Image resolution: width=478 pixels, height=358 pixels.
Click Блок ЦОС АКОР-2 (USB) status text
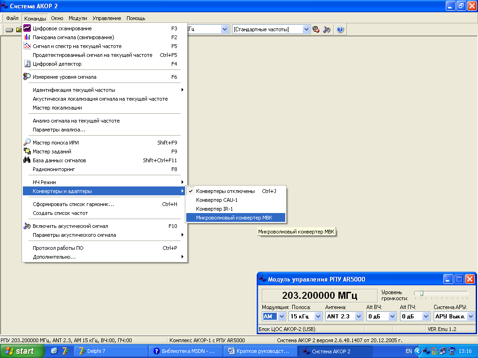point(287,329)
